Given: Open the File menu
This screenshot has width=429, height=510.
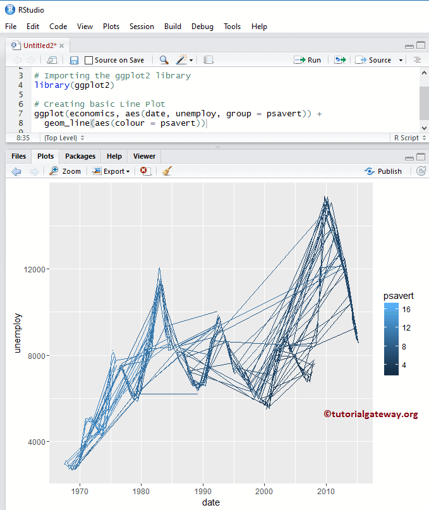Looking at the screenshot, I should [11, 27].
